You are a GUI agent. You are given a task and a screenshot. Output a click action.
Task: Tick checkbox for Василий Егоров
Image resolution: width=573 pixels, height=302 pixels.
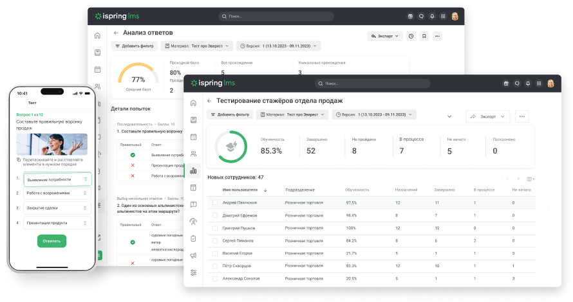(215, 253)
